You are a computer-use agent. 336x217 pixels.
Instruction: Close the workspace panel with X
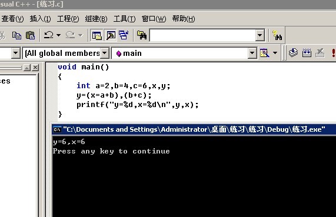[x=35, y=68]
